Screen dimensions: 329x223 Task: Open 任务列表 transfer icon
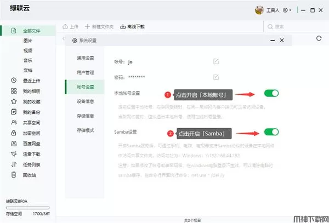pos(14,164)
